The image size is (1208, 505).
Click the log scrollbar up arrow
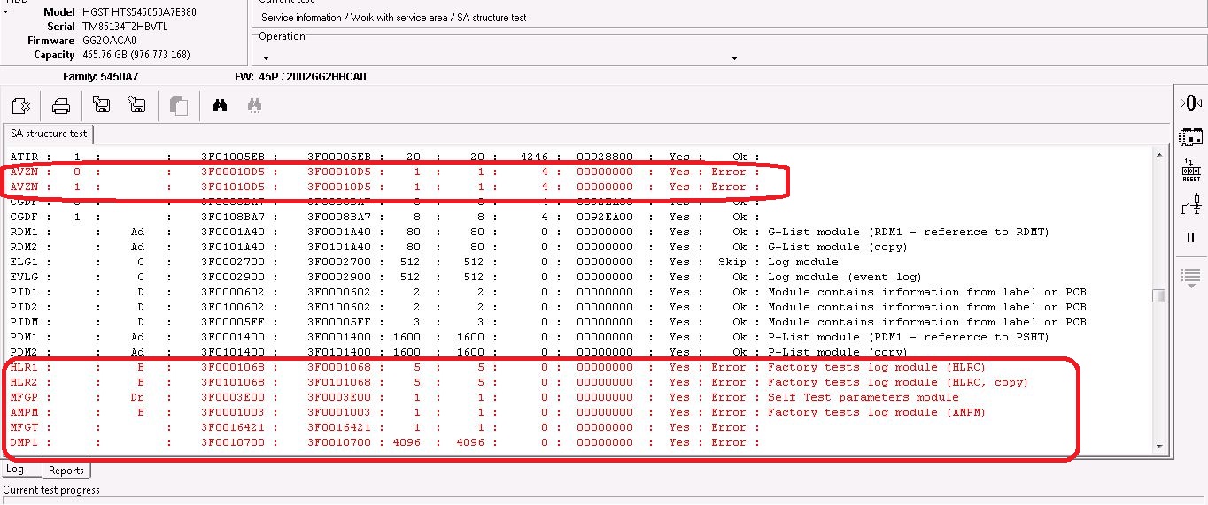(1158, 155)
